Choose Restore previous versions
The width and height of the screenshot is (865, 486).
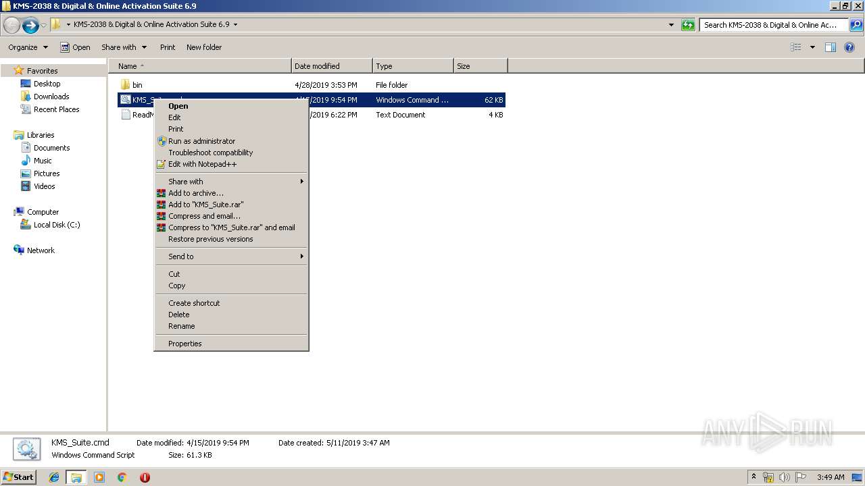coord(231,239)
